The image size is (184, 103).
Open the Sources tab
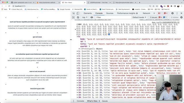(110, 13)
